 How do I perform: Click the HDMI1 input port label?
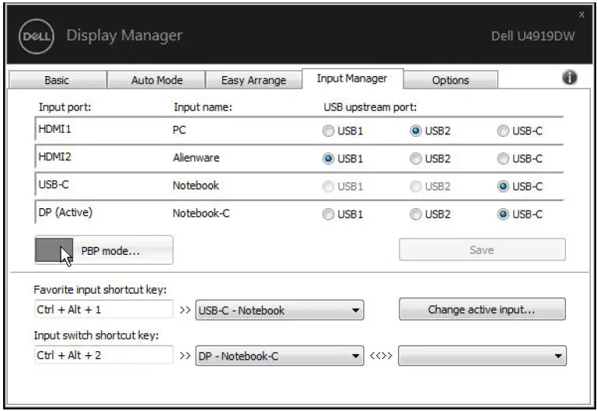[55, 129]
